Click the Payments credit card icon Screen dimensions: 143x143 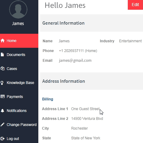click(2, 96)
